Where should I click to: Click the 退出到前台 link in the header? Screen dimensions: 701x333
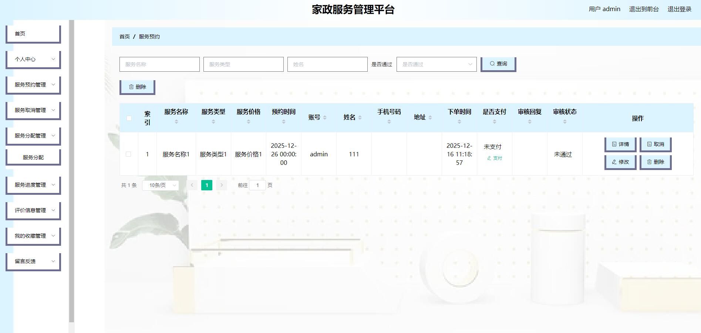[644, 9]
